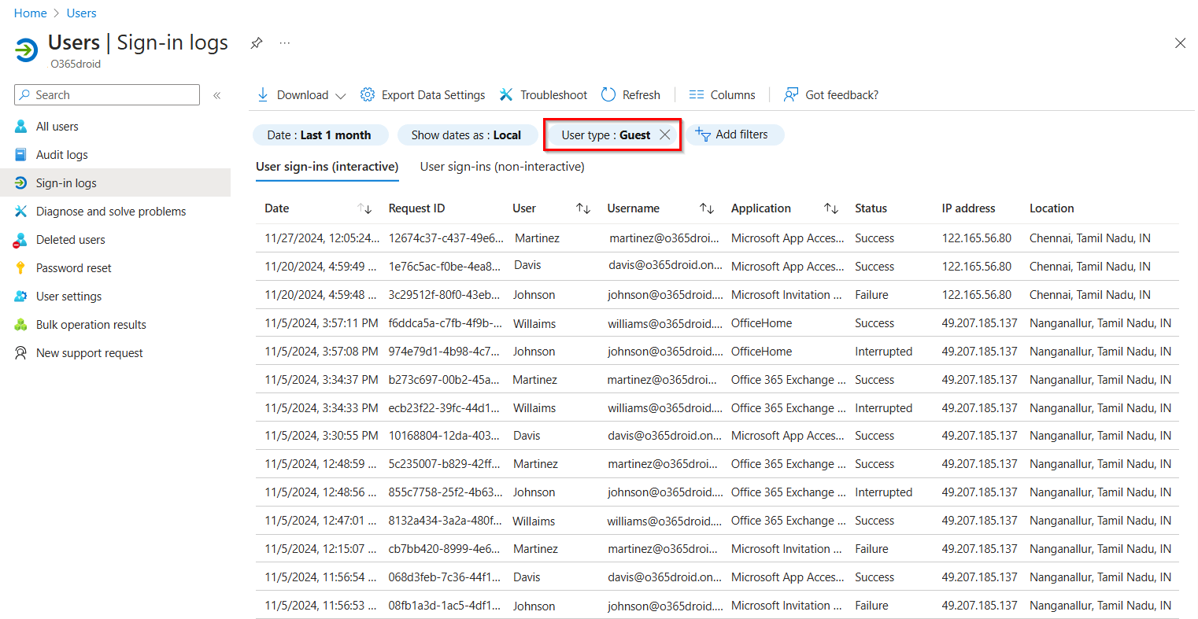The width and height of the screenshot is (1198, 619).
Task: Switch to User sign-ins non-interactive tab
Action: click(501, 166)
